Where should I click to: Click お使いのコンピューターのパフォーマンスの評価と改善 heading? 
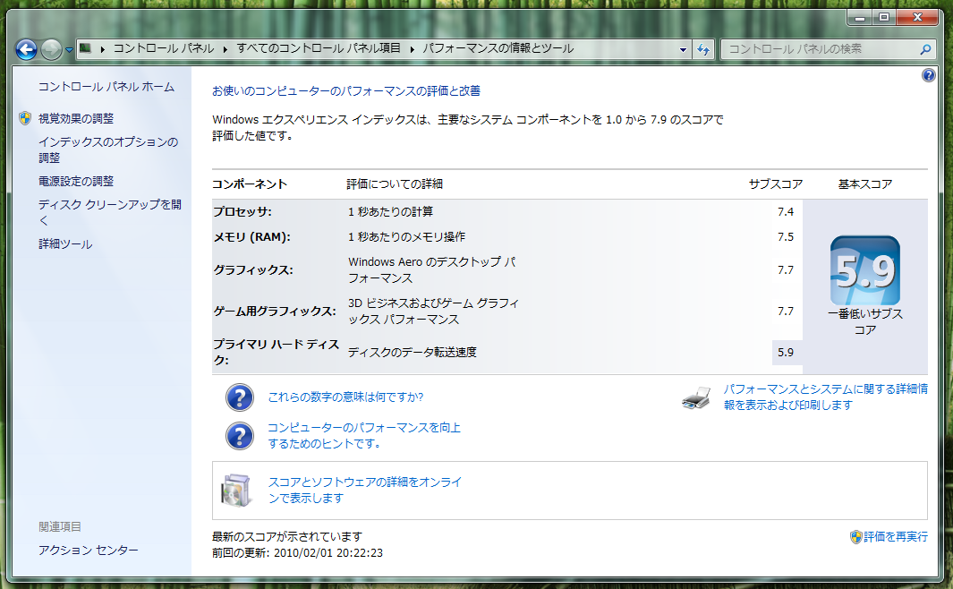345,91
